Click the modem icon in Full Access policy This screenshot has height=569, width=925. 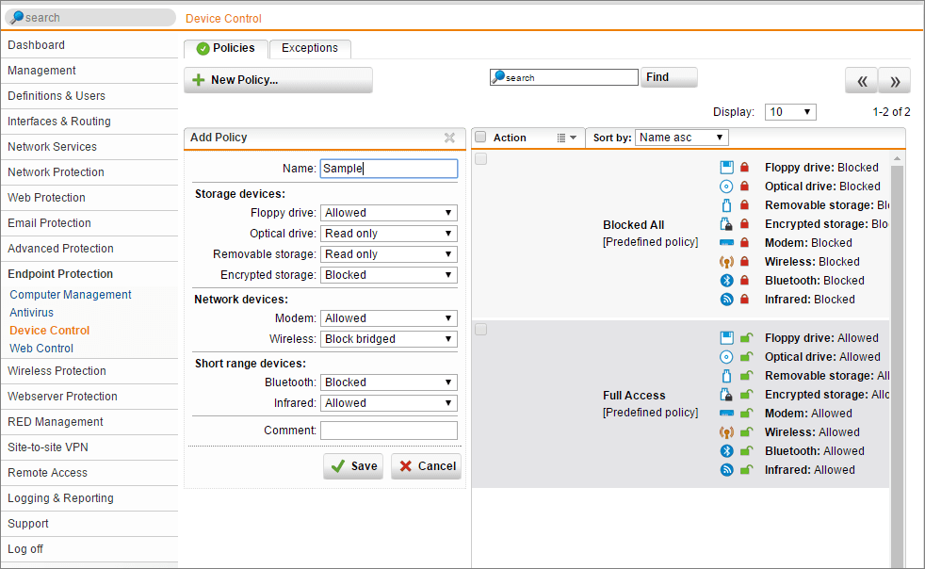727,414
